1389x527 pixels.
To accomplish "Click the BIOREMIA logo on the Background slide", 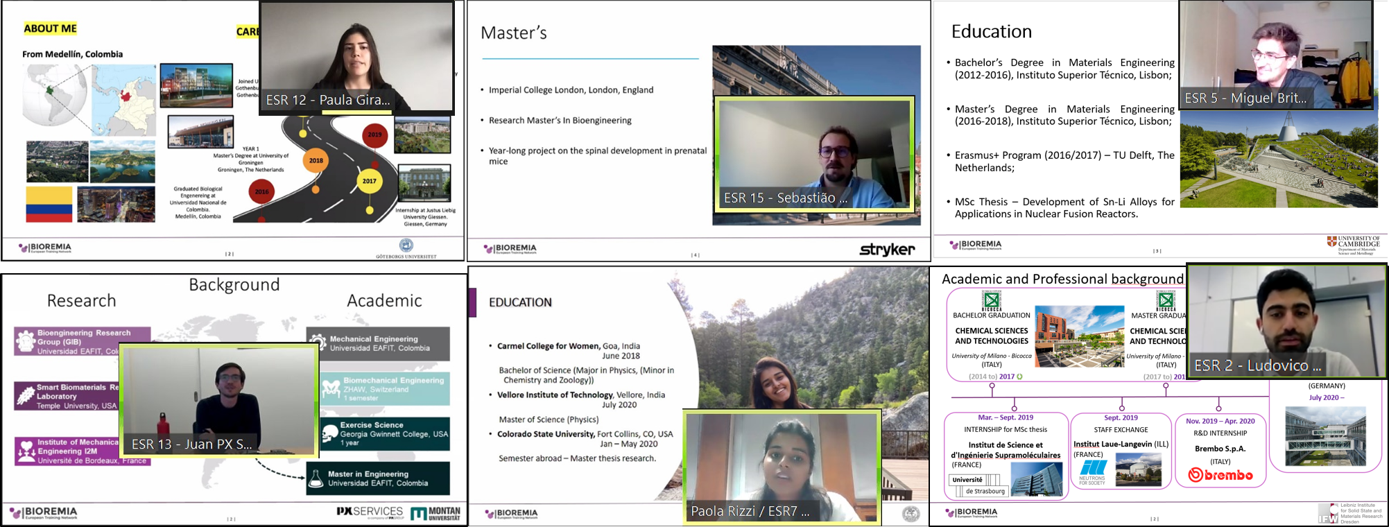I will pos(43,513).
